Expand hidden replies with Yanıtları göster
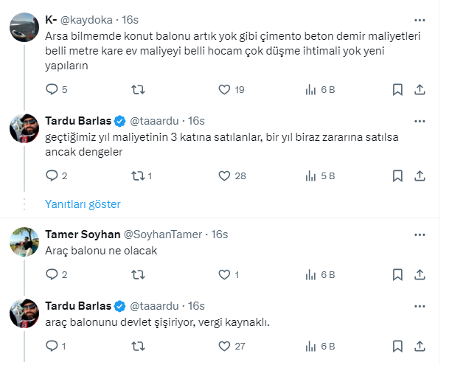452x365 pixels. coord(83,204)
